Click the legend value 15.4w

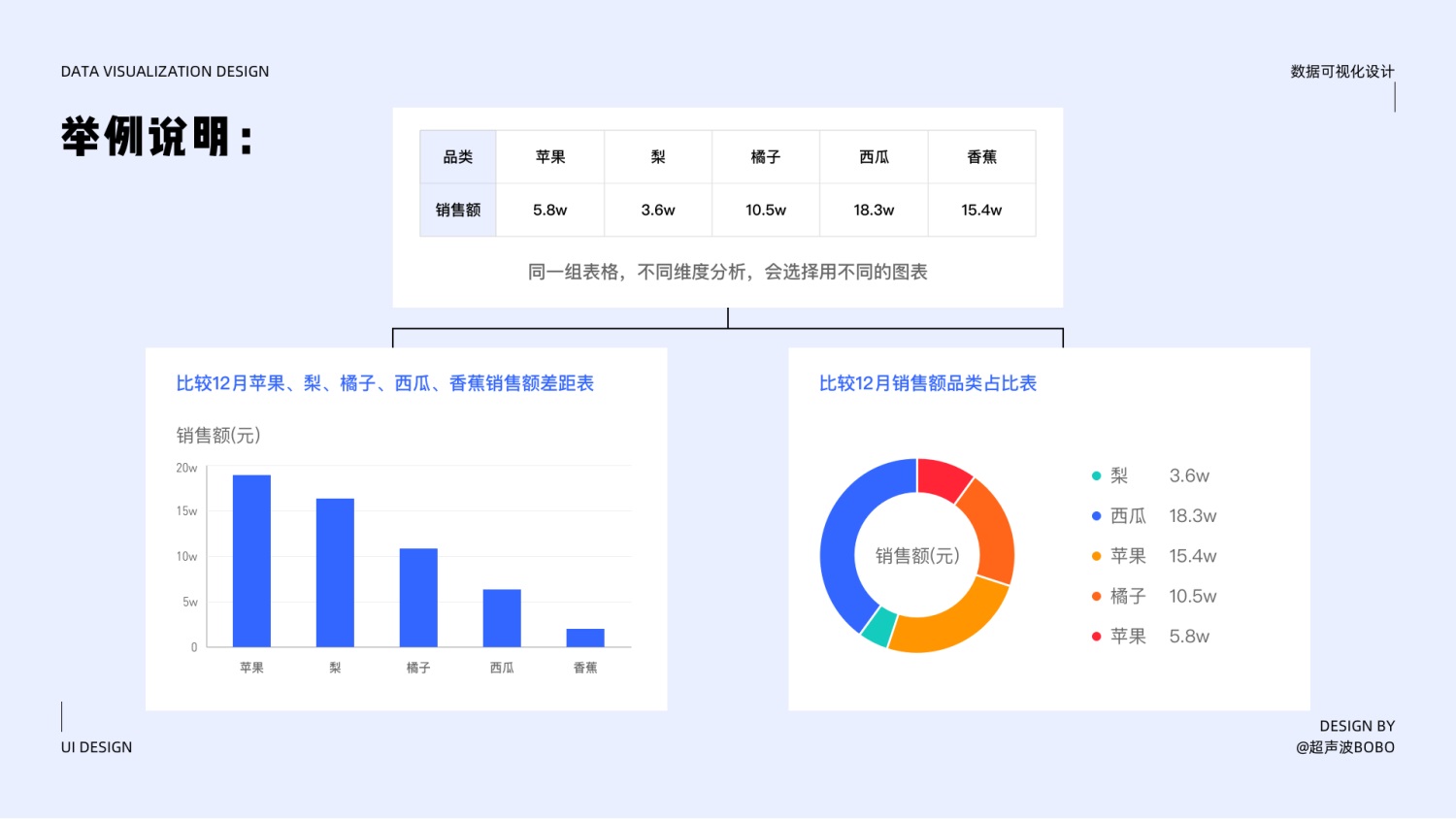1193,556
